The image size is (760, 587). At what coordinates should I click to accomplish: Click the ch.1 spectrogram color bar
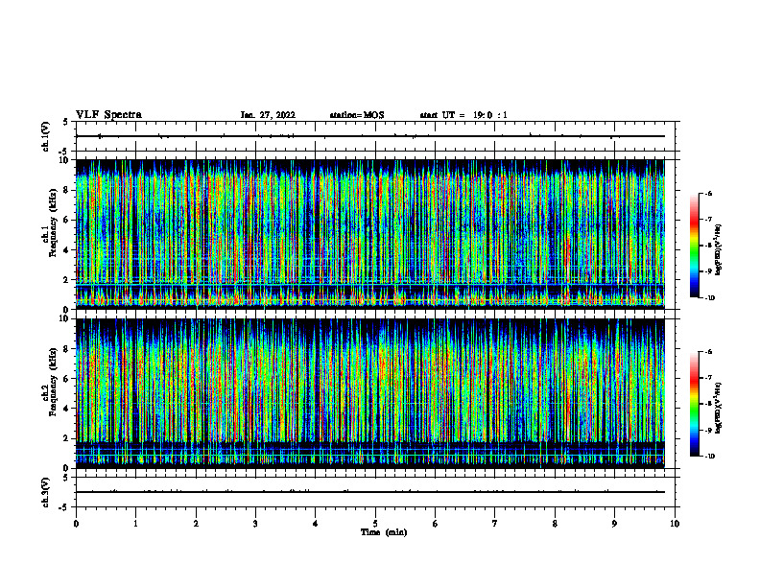tap(694, 246)
